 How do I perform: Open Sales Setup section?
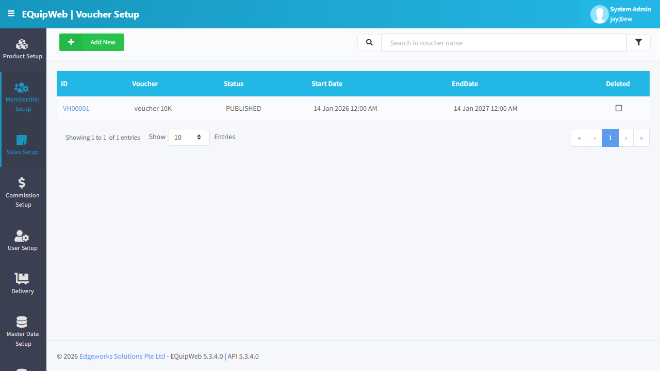tap(23, 145)
